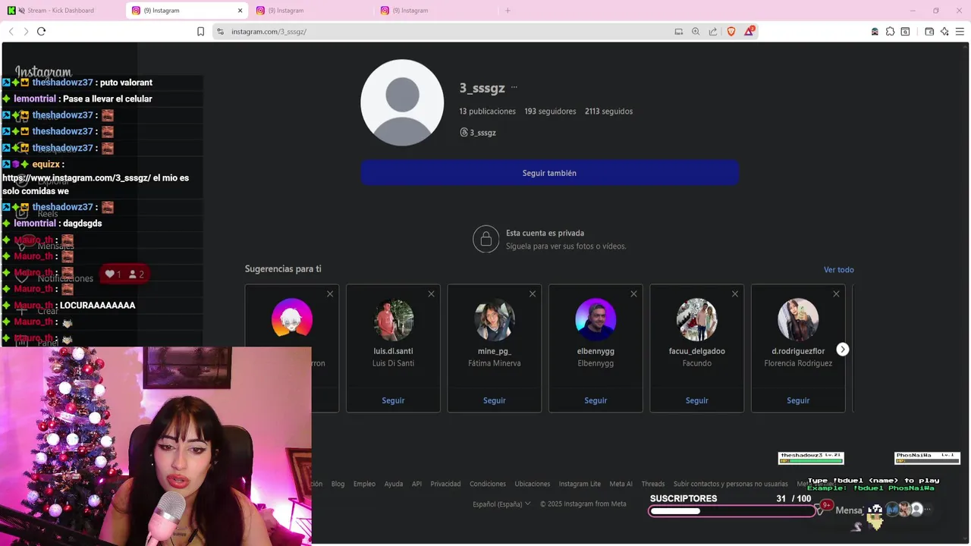Follow elbennygg with Seguir
971x546 pixels.
click(595, 400)
